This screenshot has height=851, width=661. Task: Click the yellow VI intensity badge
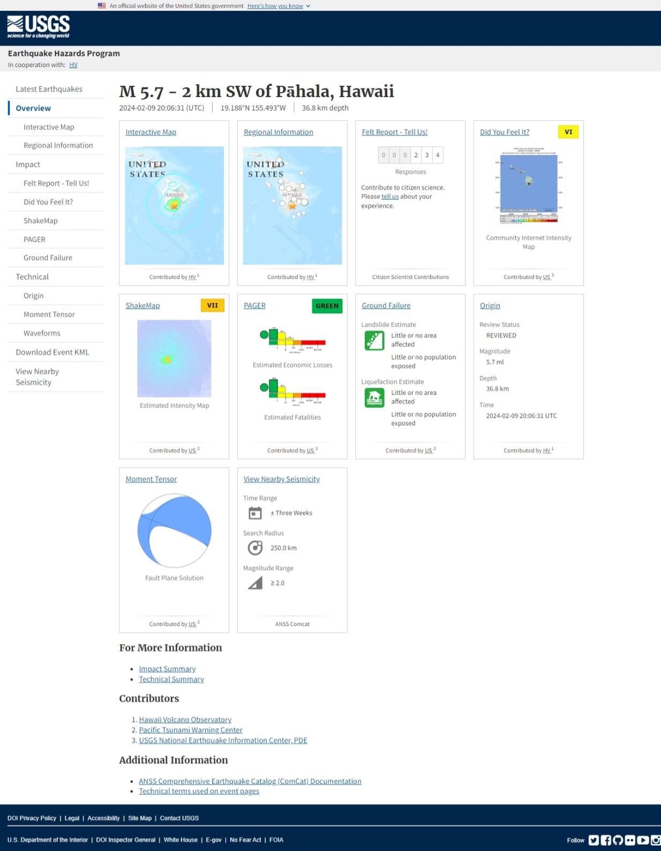click(x=568, y=132)
